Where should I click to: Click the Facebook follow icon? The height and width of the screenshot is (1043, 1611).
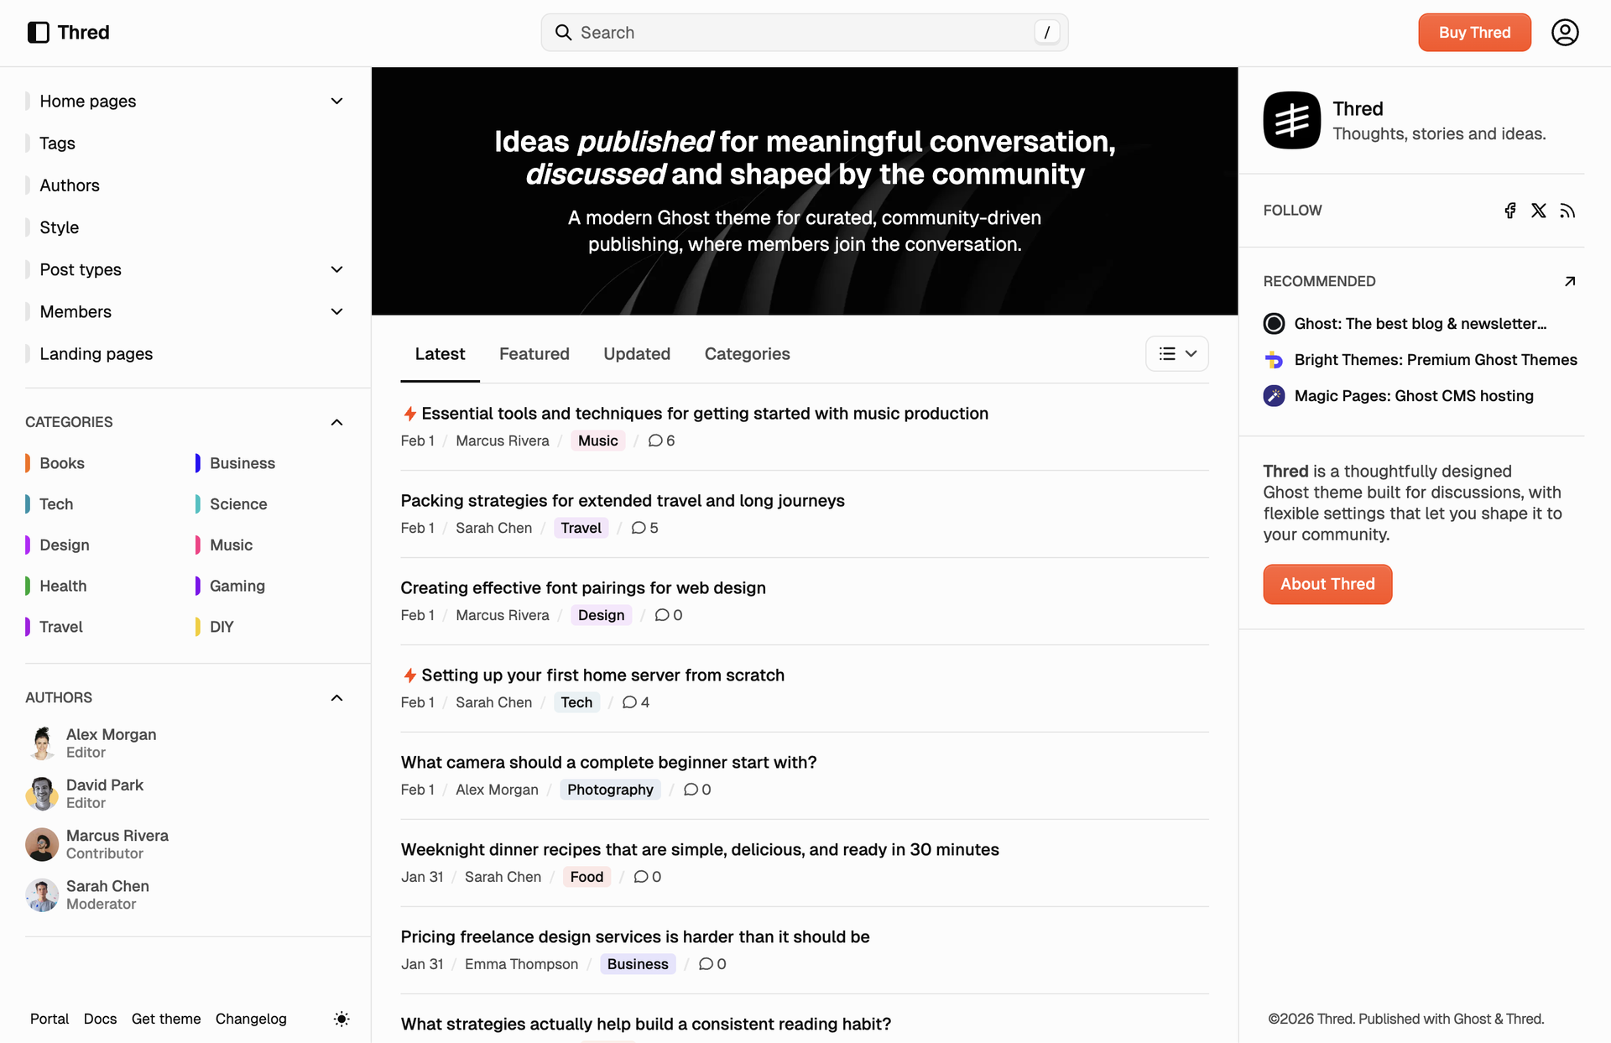tap(1510, 211)
